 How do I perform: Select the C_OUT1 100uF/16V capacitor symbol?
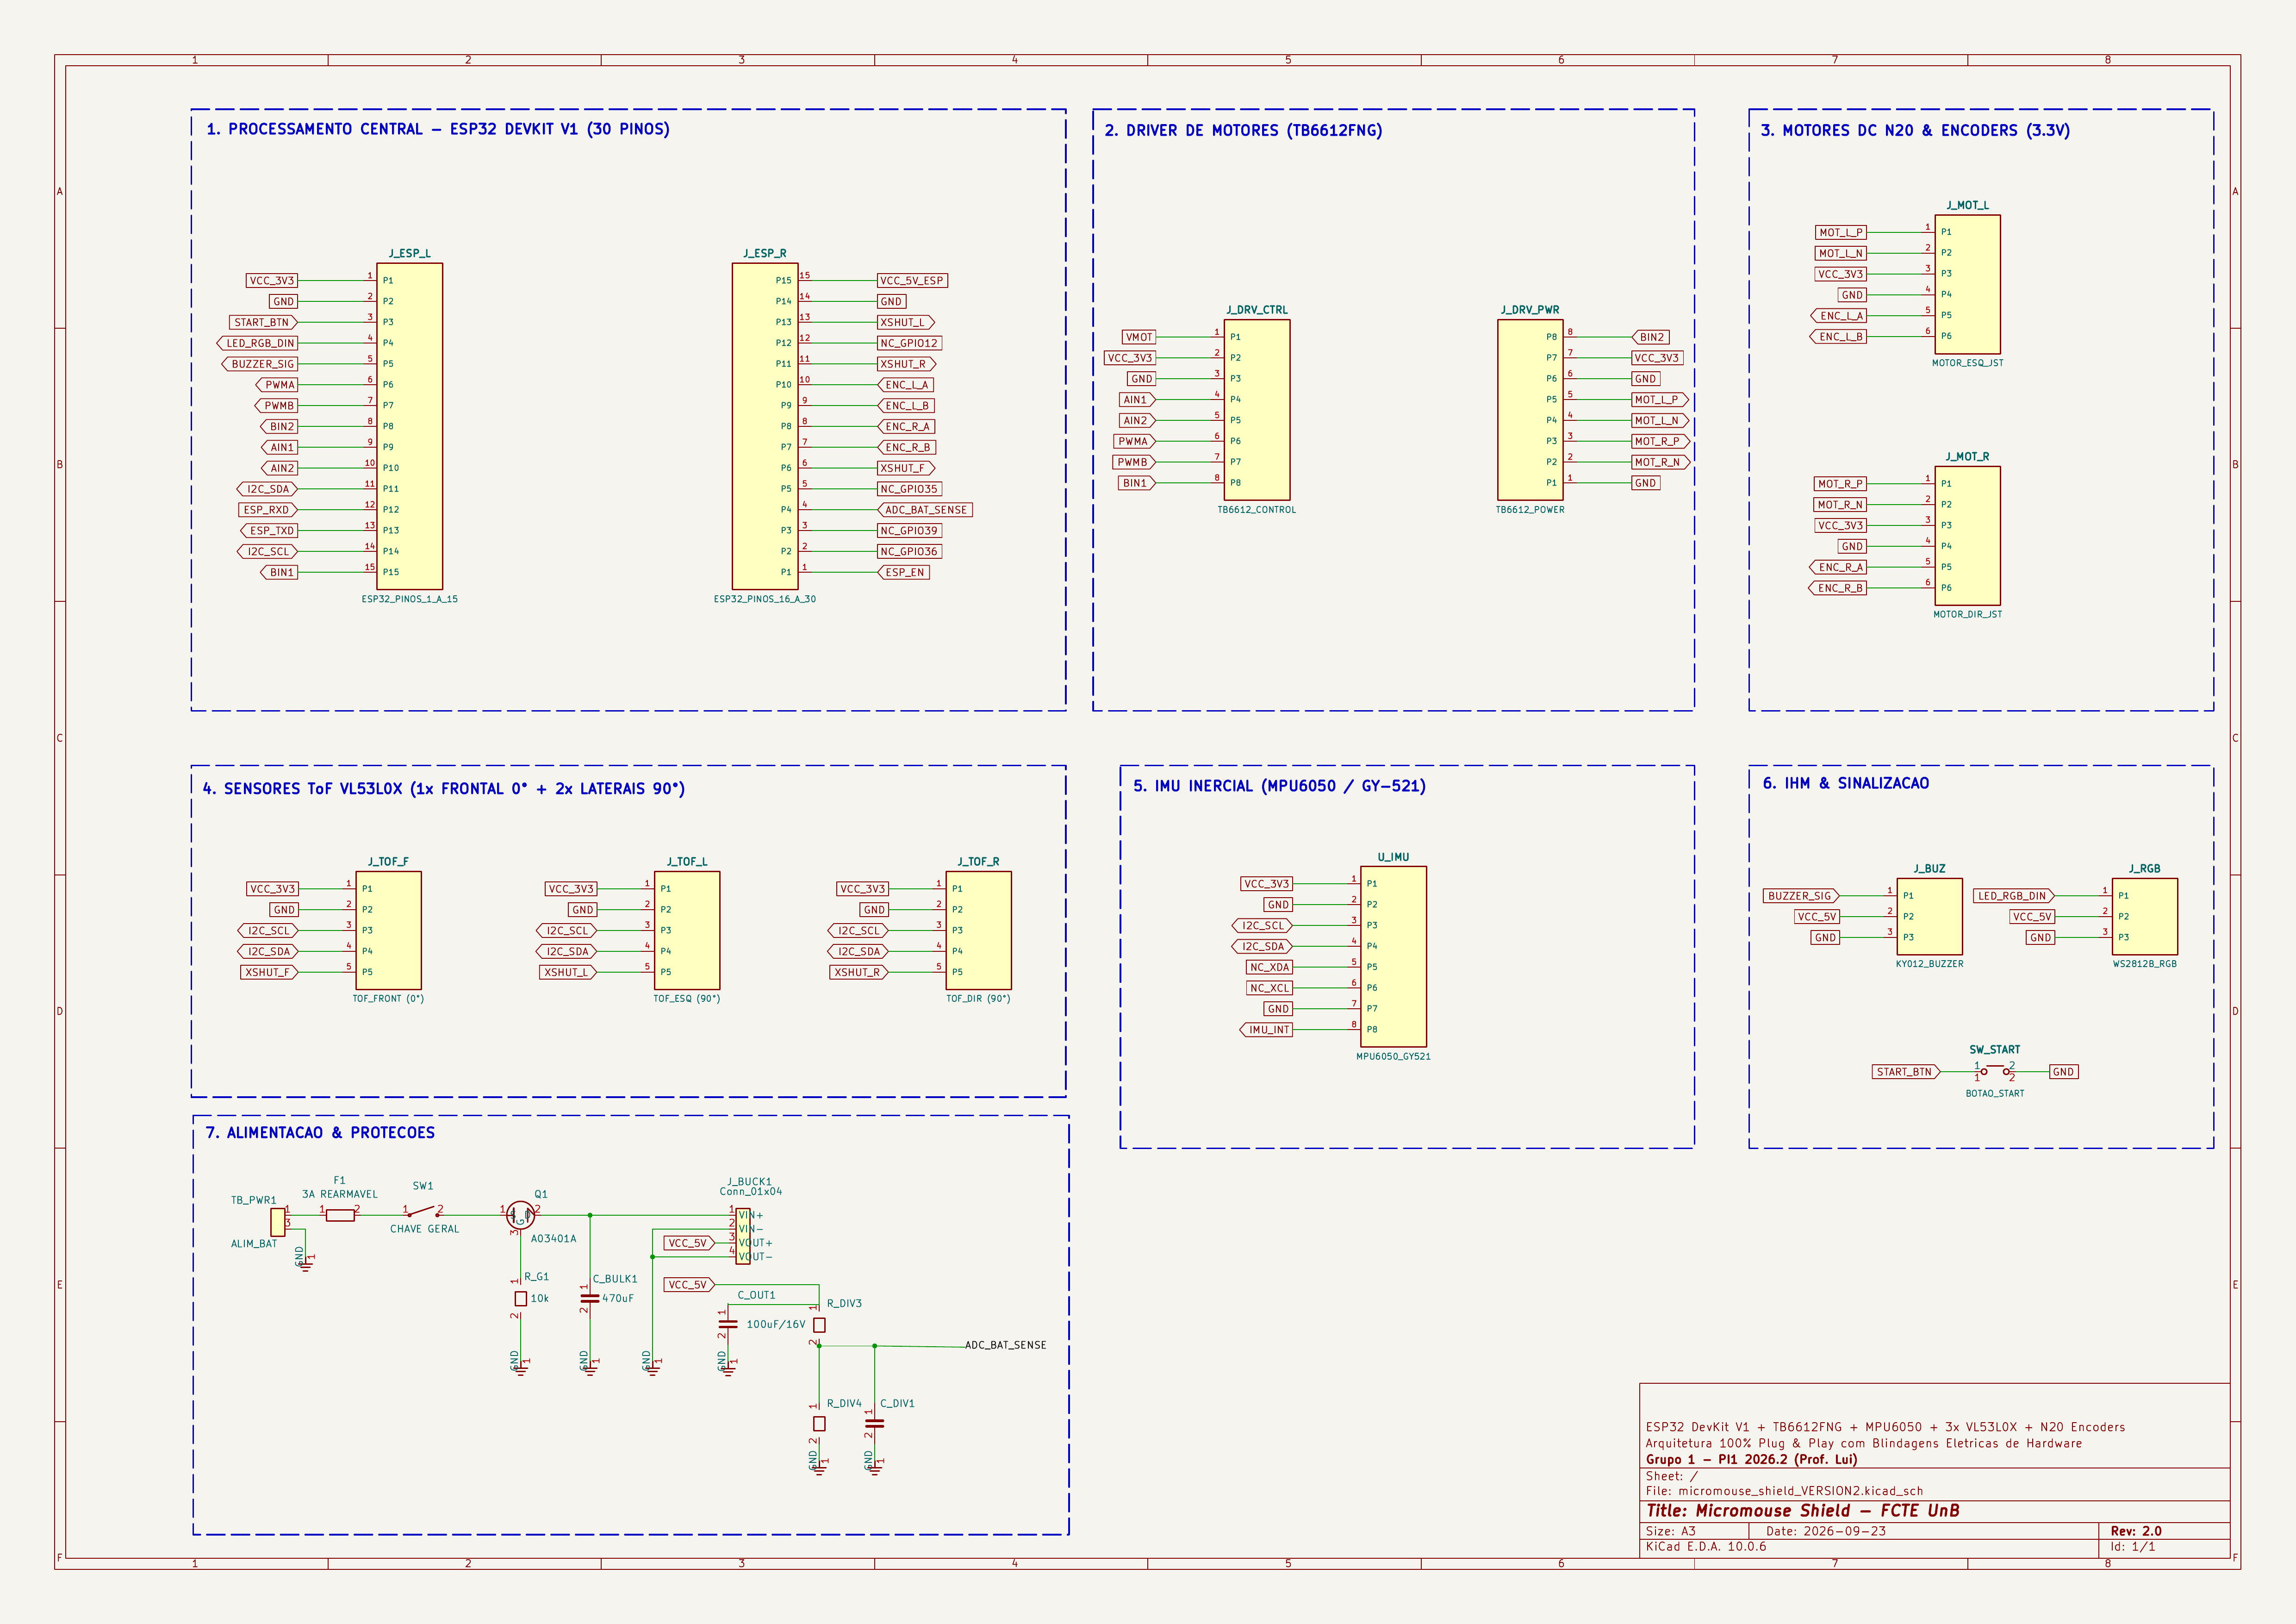pyautogui.click(x=728, y=1323)
